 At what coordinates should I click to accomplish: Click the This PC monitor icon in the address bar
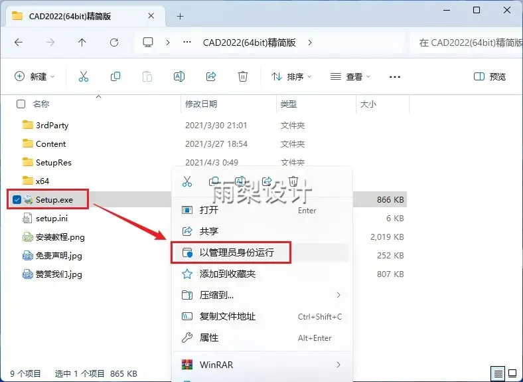(x=148, y=43)
